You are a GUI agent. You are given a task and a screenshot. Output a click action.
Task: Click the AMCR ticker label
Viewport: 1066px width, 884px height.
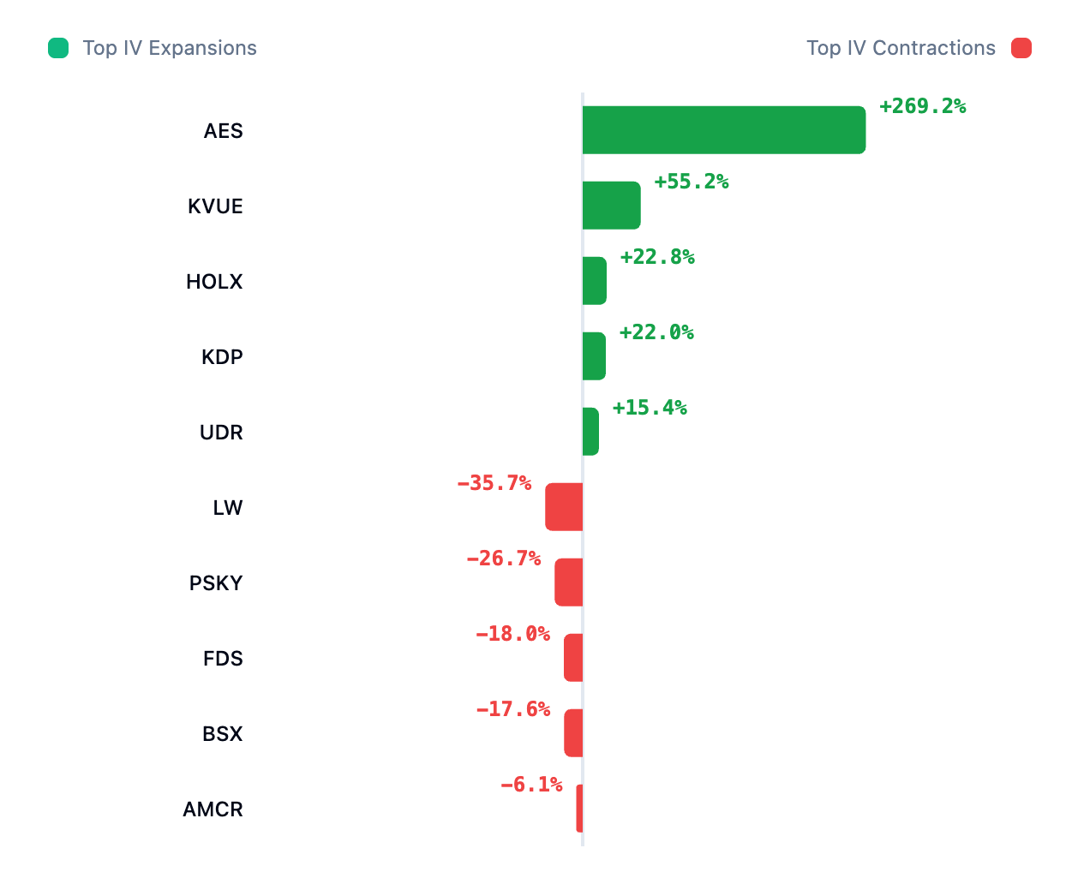tap(213, 809)
